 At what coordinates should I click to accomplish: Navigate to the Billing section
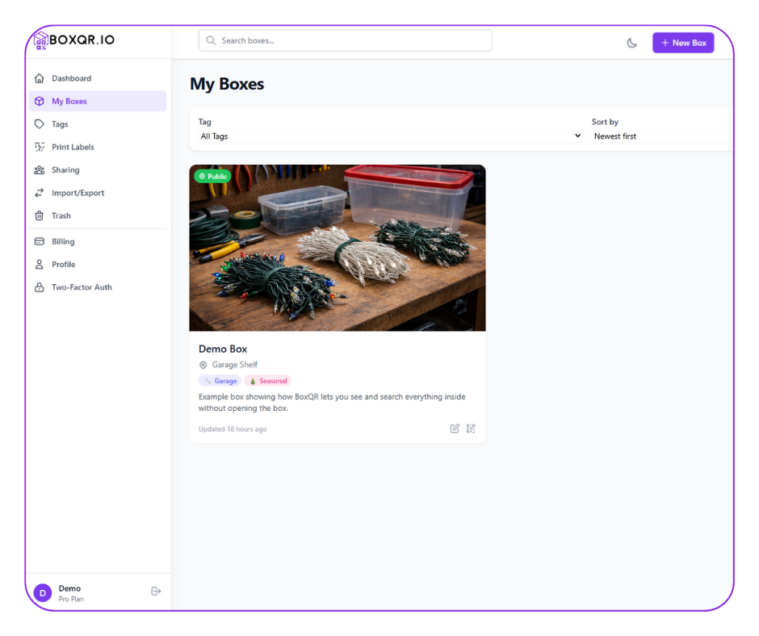63,241
